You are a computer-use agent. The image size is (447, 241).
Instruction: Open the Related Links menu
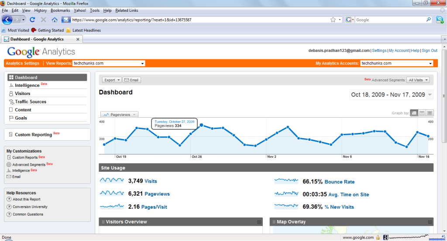[x=127, y=10]
